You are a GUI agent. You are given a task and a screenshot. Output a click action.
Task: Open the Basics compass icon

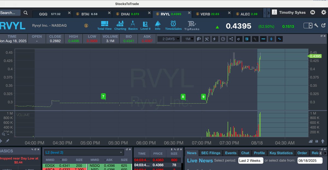click(133, 25)
